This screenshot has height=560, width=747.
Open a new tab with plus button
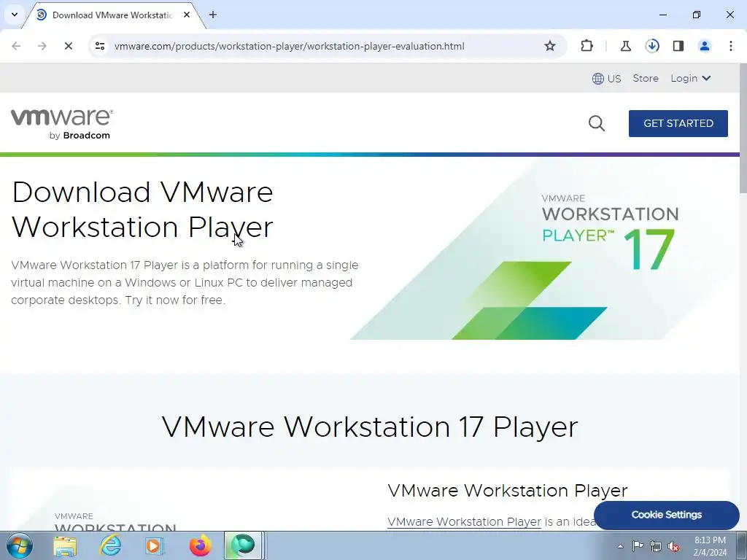(213, 15)
